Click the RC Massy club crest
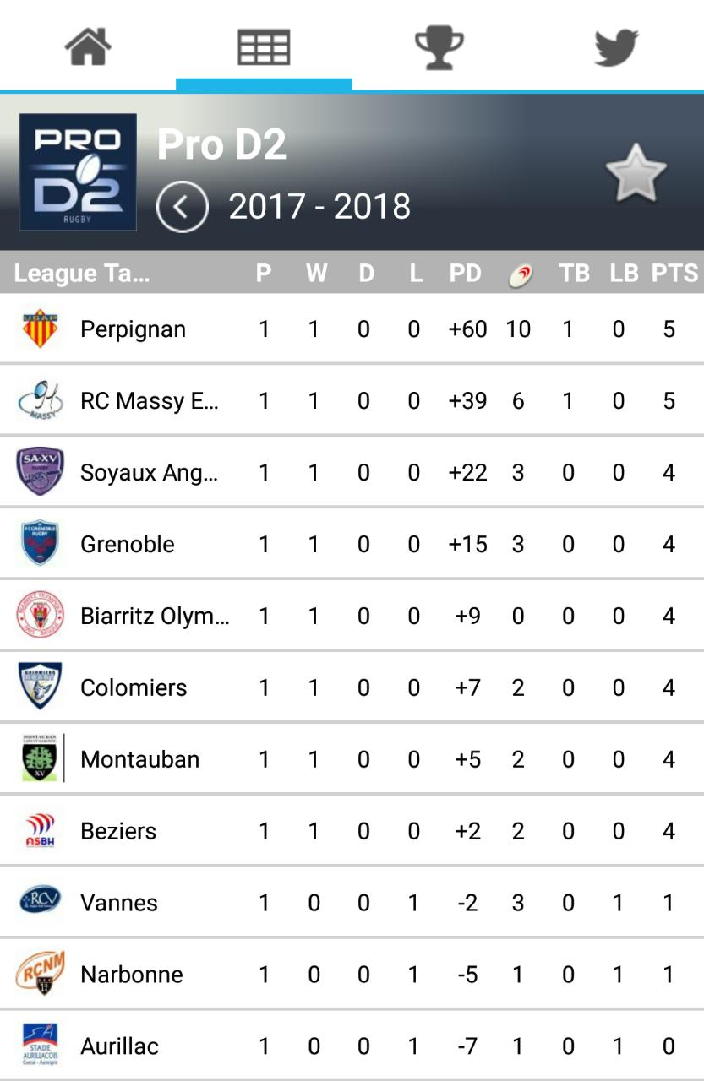 click(40, 400)
